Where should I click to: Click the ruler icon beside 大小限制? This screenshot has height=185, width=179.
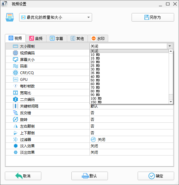click(x=15, y=46)
